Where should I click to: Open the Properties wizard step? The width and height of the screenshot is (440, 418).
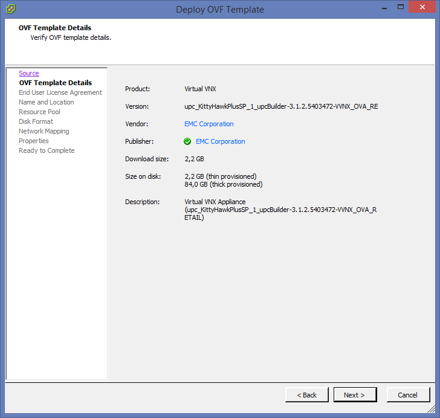(x=34, y=141)
